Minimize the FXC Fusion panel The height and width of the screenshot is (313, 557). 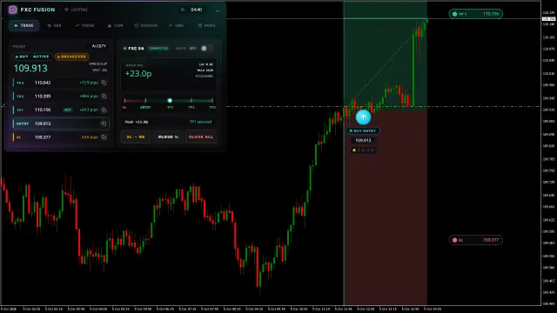(218, 10)
